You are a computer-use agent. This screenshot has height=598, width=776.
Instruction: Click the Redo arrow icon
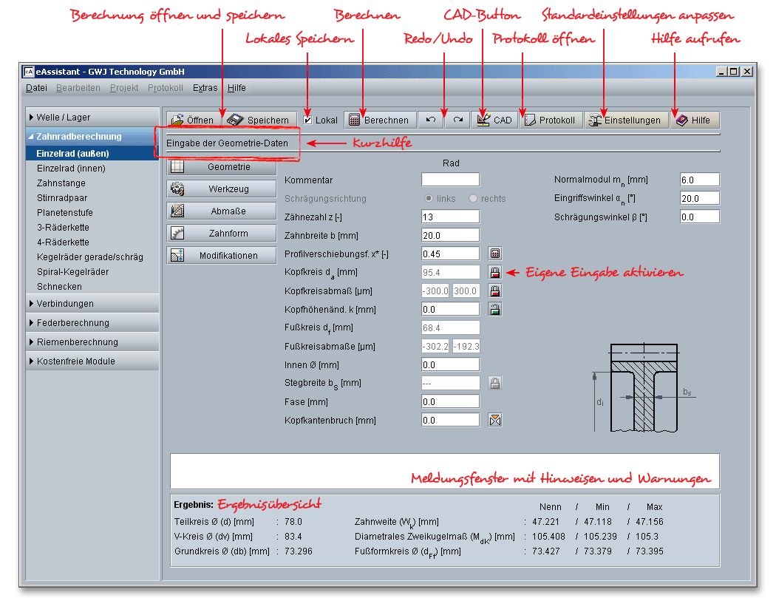click(457, 120)
